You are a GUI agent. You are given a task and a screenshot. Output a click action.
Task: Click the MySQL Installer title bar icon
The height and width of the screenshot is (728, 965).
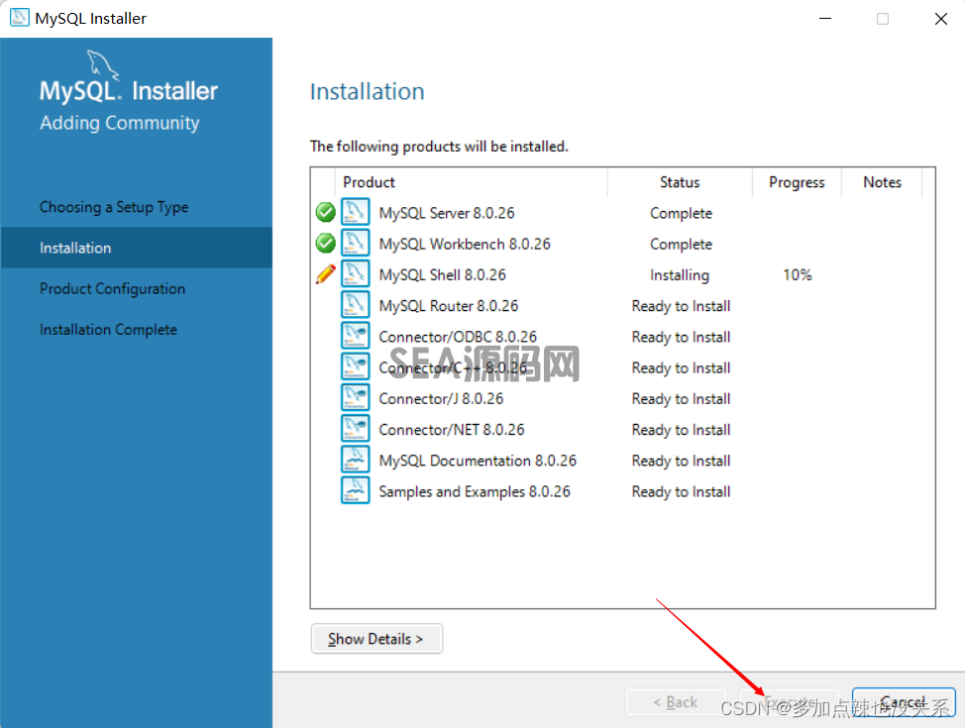19,17
